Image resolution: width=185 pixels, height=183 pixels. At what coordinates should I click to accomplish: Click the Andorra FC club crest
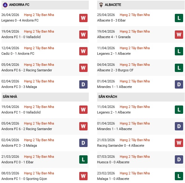pyautogui.click(x=5, y=5)
